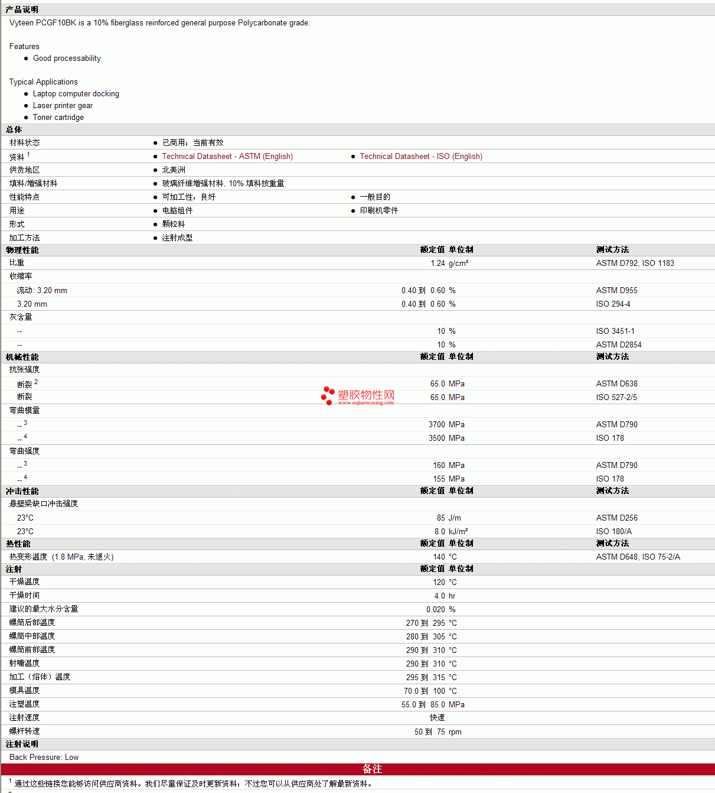Click the 颗粒料 form value
The height and width of the screenshot is (793, 715).
pyautogui.click(x=174, y=225)
